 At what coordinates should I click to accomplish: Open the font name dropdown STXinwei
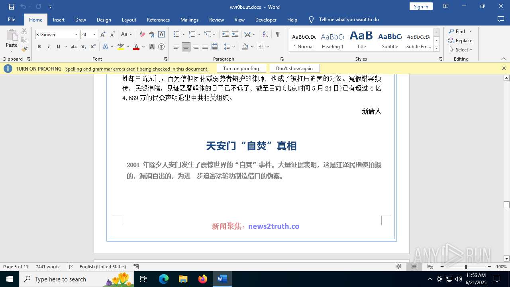point(76,35)
